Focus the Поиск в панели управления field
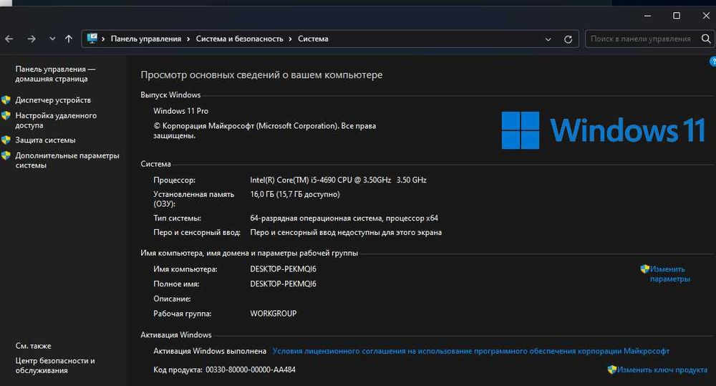 coord(641,39)
